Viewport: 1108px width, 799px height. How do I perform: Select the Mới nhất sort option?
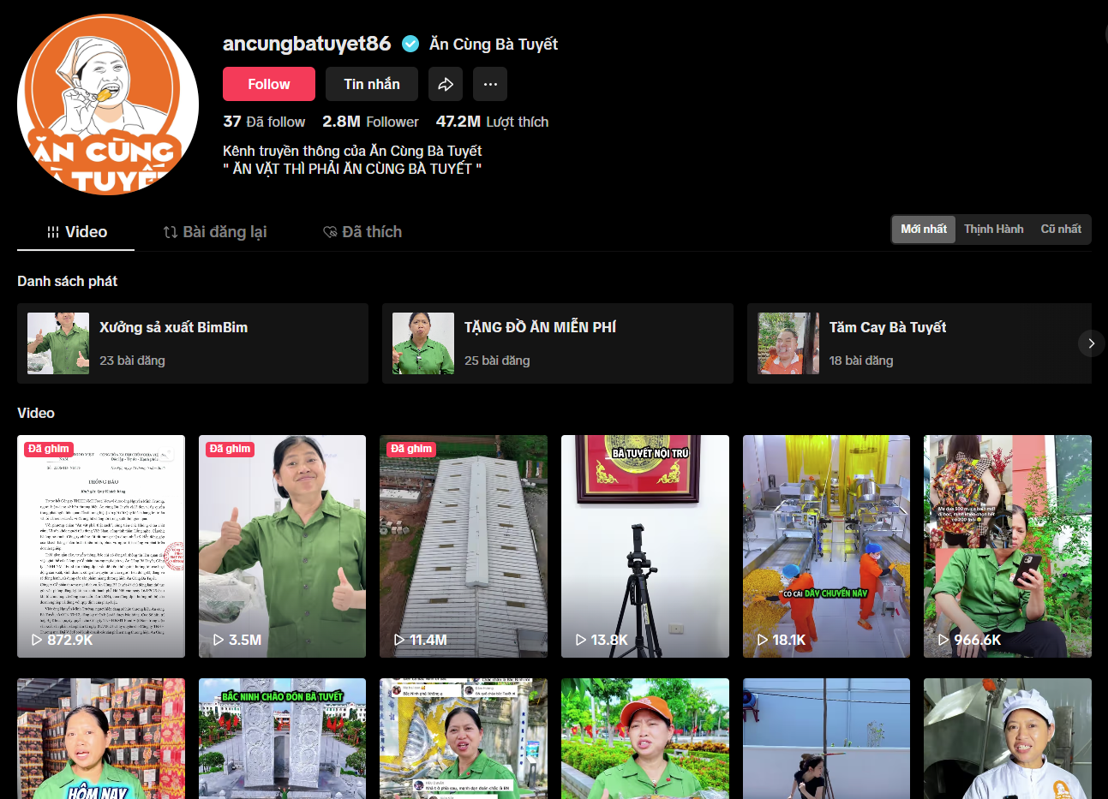pyautogui.click(x=923, y=230)
